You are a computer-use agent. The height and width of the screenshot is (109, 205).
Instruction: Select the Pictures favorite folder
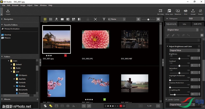(7, 38)
